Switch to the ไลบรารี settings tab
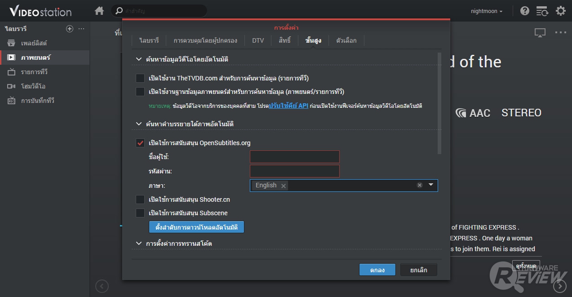The height and width of the screenshot is (297, 572). [149, 40]
